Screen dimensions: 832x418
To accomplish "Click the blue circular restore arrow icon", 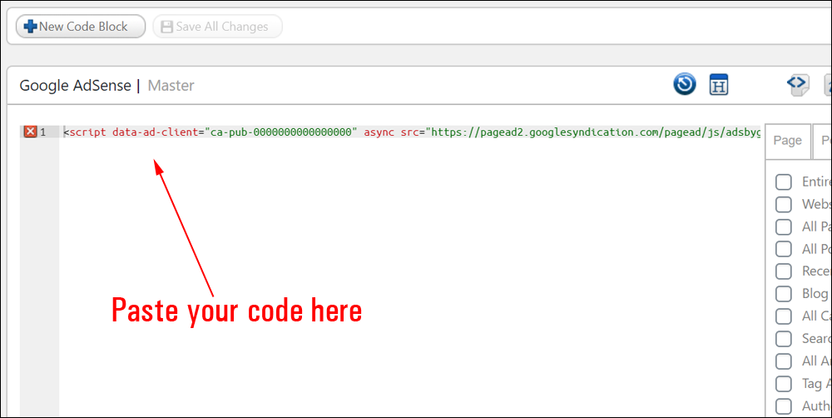I will pos(685,84).
